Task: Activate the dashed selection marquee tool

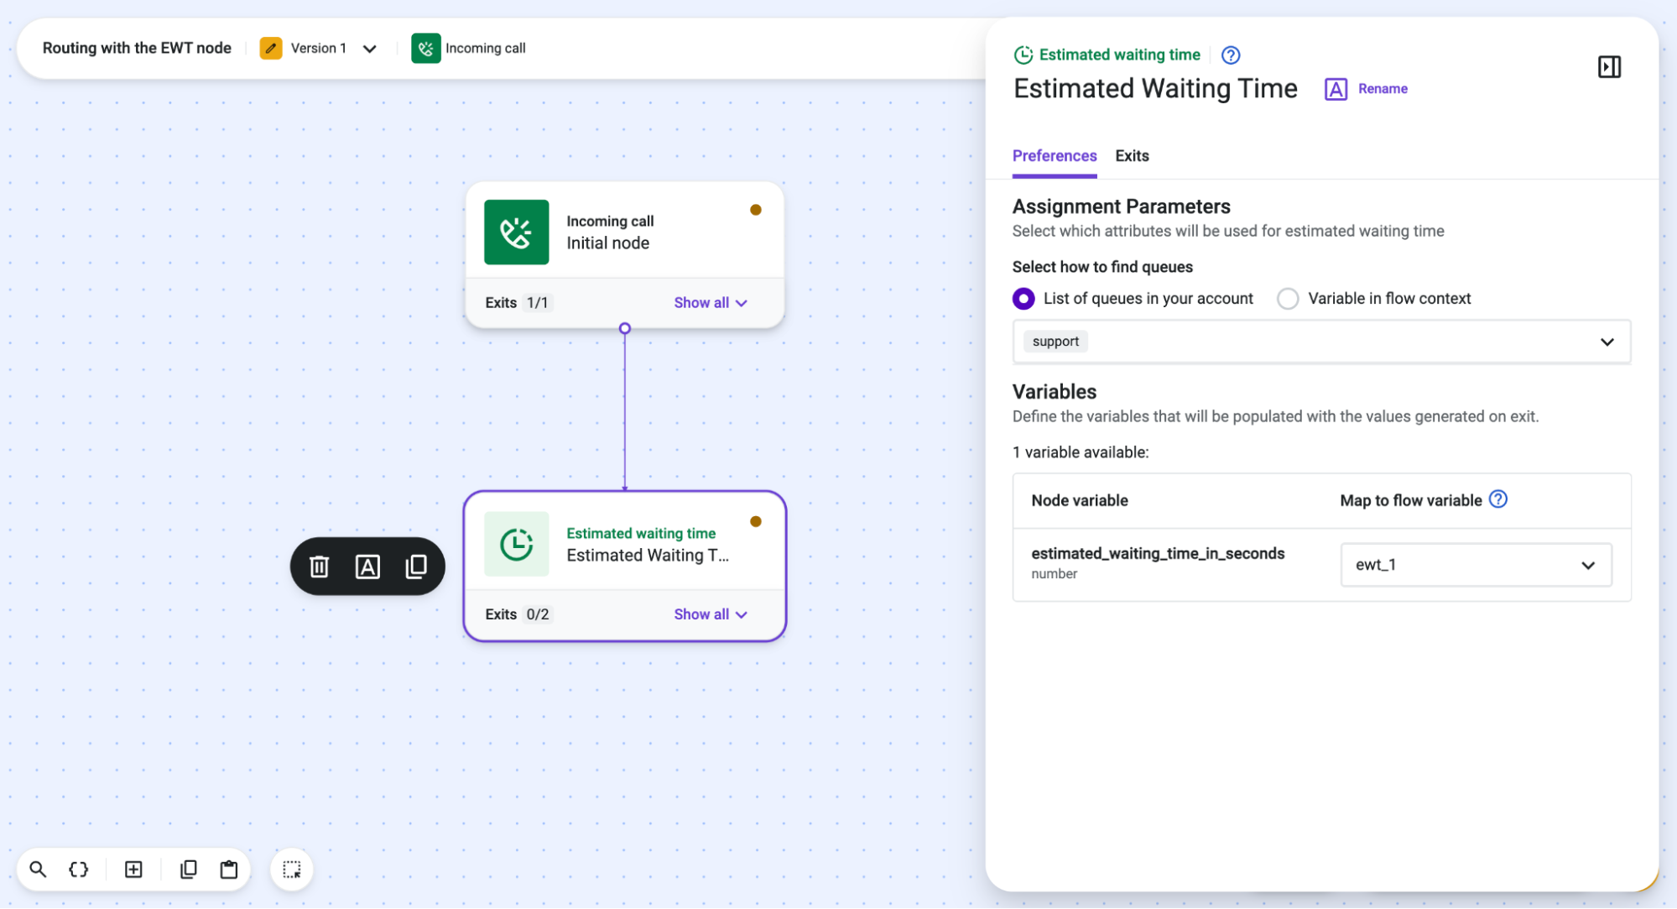Action: [x=292, y=869]
